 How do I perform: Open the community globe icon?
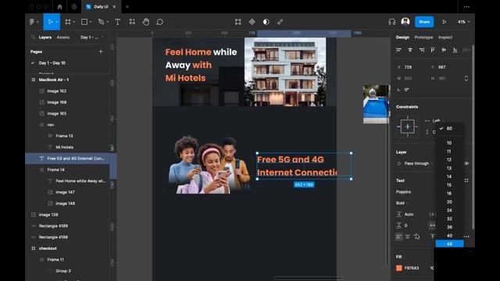74,6
